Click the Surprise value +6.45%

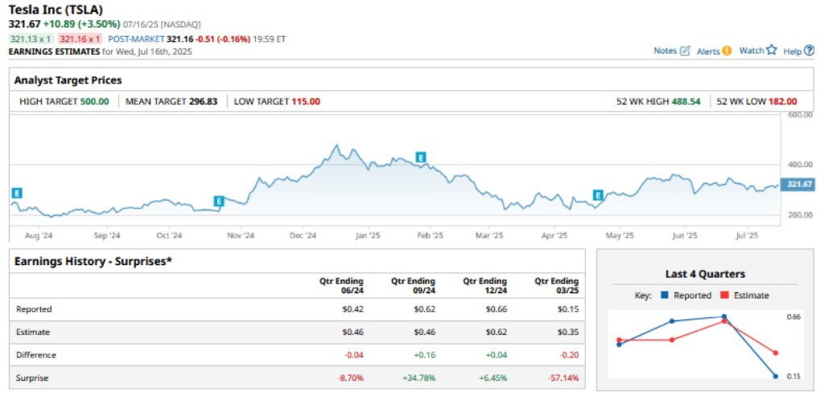coord(493,378)
